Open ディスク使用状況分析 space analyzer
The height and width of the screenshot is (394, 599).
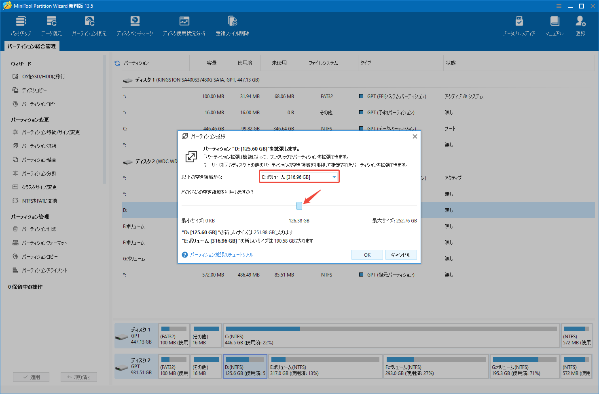[184, 25]
